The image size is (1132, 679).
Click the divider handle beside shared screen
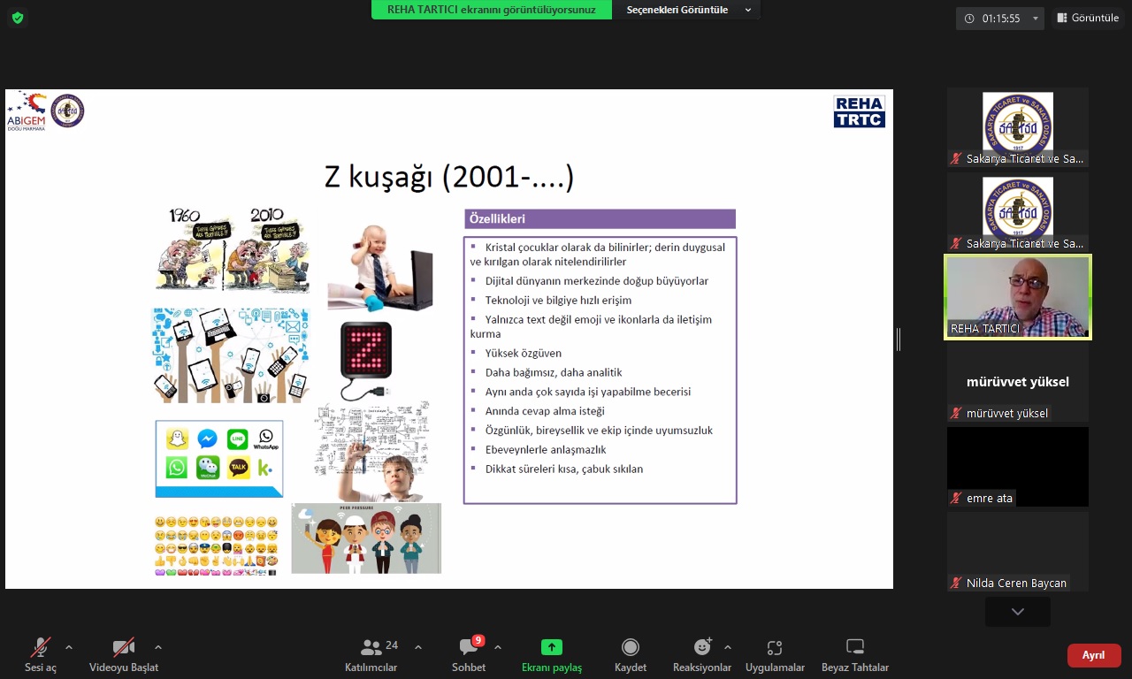point(899,339)
